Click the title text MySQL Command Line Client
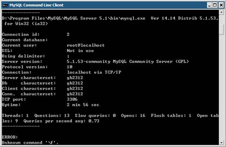Viewport: 226px width, 147px height. coord(36,5)
